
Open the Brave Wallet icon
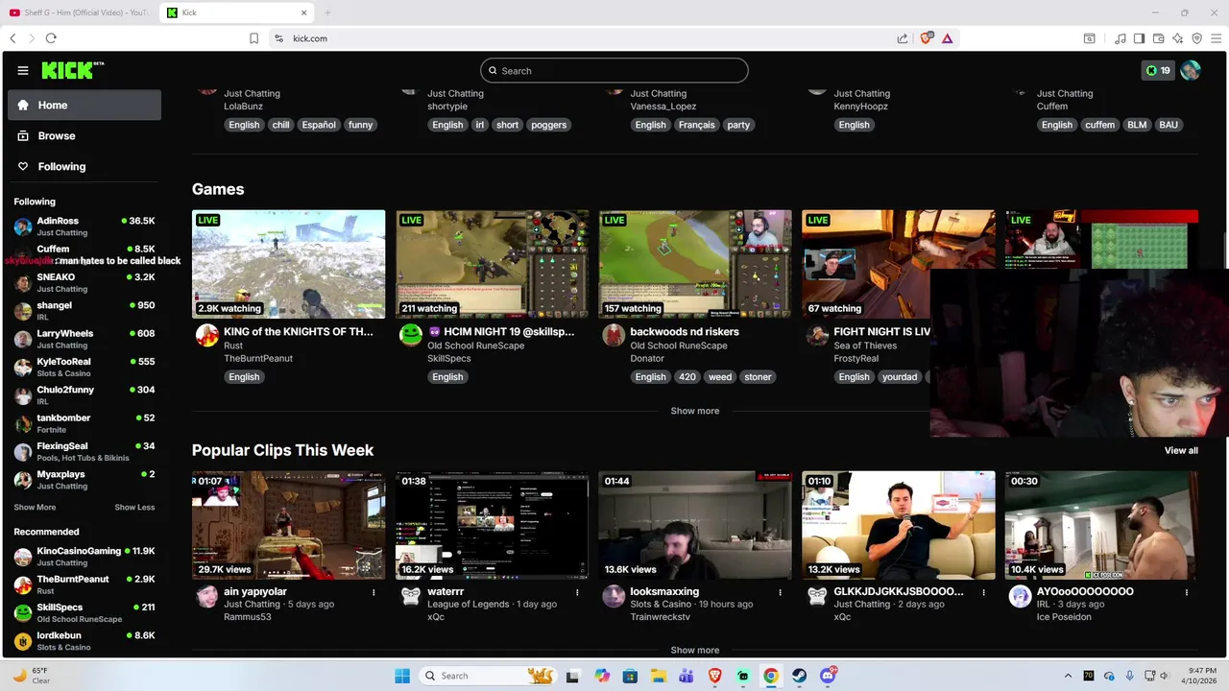coord(1159,38)
